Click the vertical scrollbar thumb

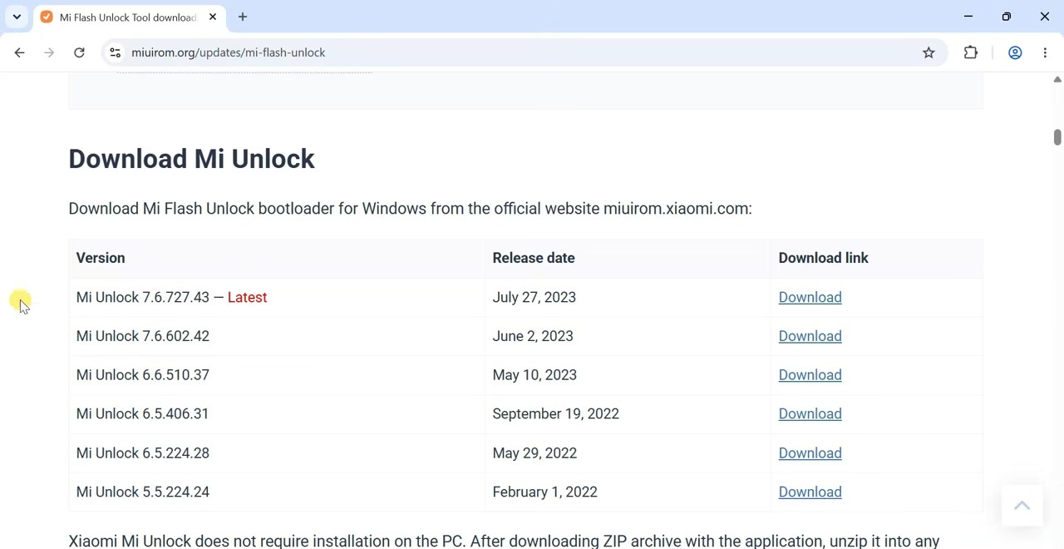point(1057,137)
